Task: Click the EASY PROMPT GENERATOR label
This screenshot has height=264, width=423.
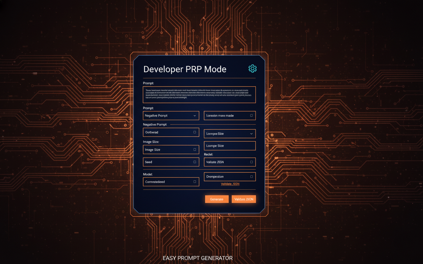Action: click(x=198, y=258)
